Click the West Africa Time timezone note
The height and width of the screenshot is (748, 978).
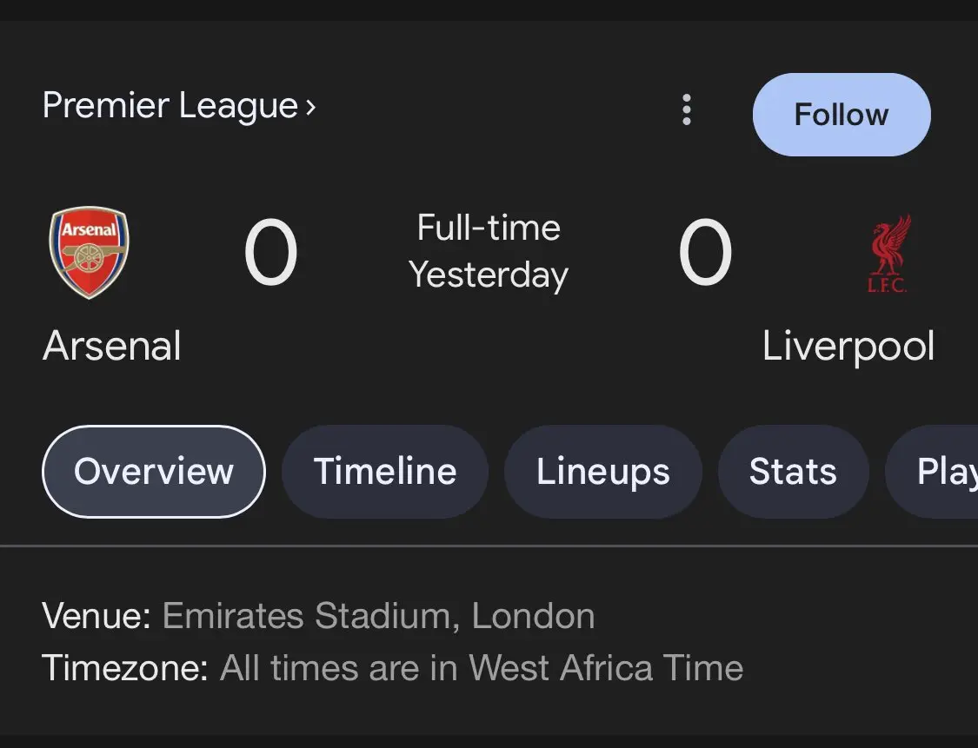click(x=482, y=668)
